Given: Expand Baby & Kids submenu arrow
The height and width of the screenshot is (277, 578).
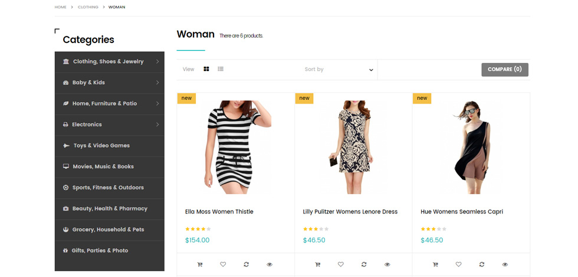Looking at the screenshot, I should click(x=157, y=82).
